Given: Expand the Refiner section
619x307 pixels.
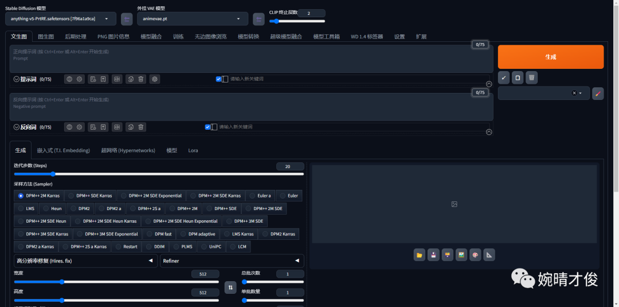Looking at the screenshot, I should (x=232, y=261).
